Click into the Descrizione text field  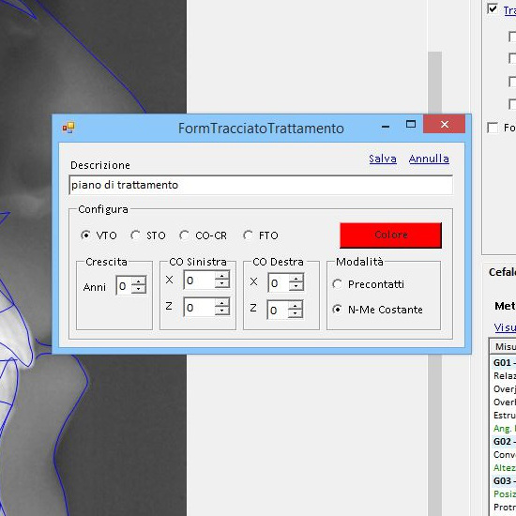click(x=261, y=185)
